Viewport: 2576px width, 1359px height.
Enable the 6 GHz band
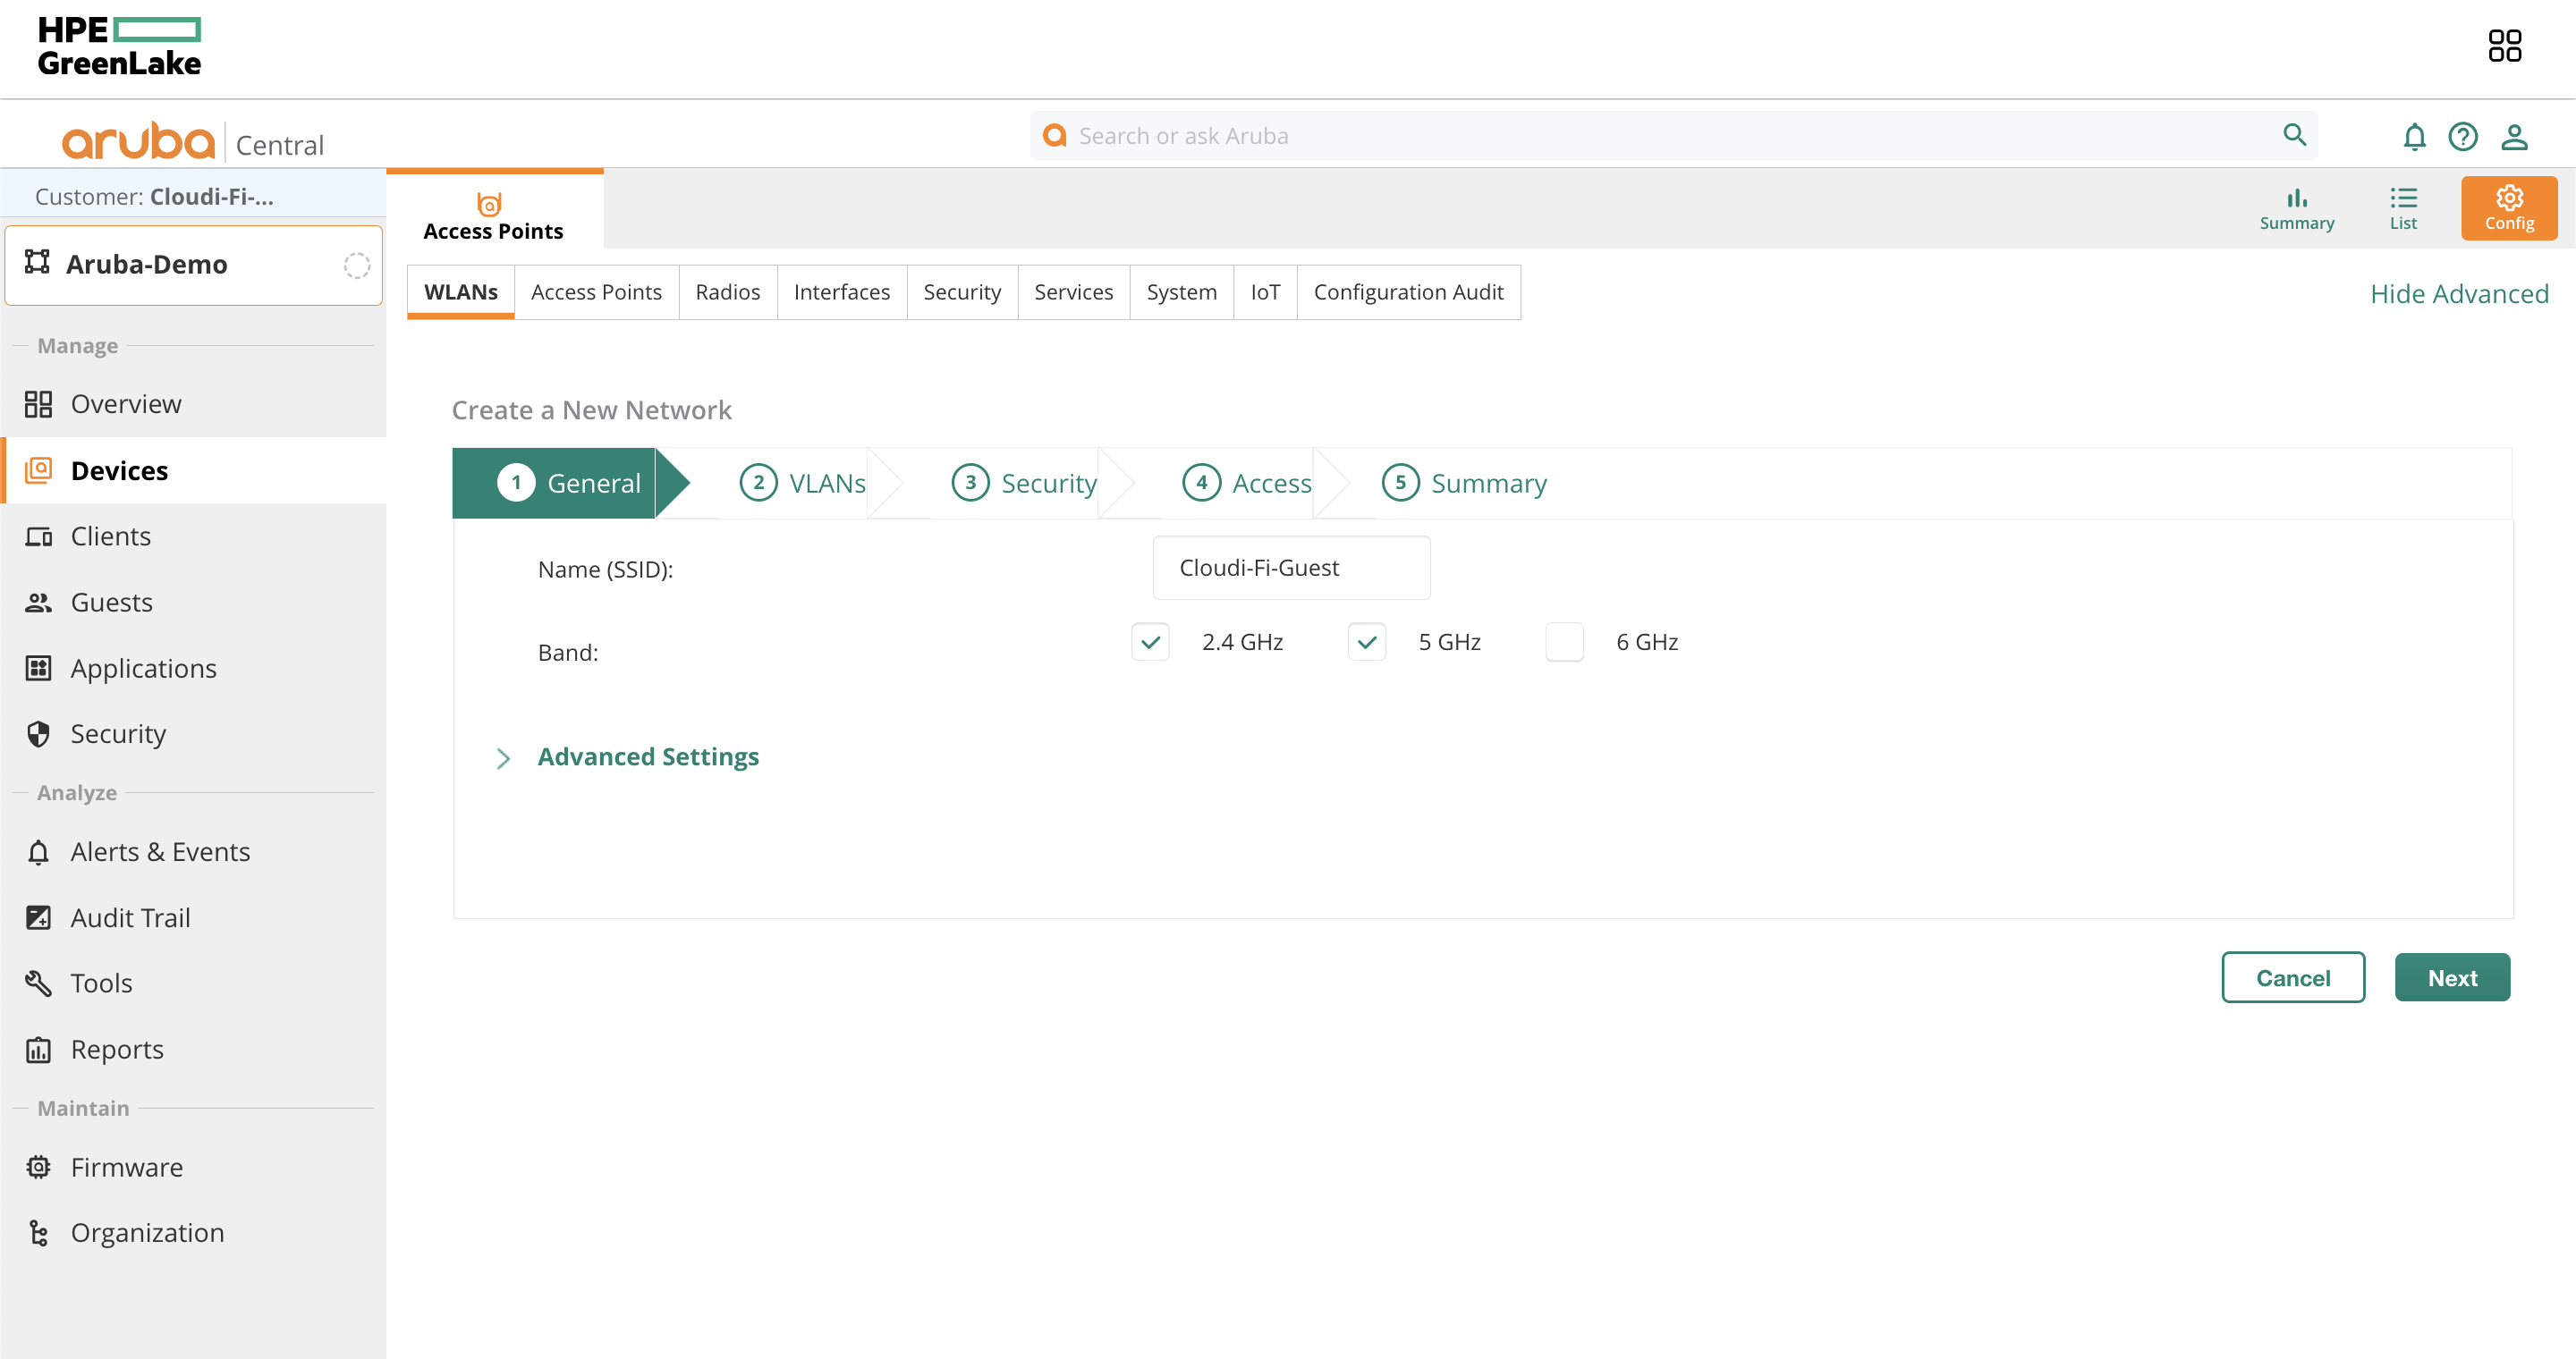coord(1565,642)
